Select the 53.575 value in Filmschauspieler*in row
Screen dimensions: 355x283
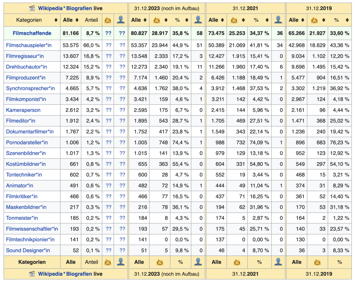coord(71,45)
